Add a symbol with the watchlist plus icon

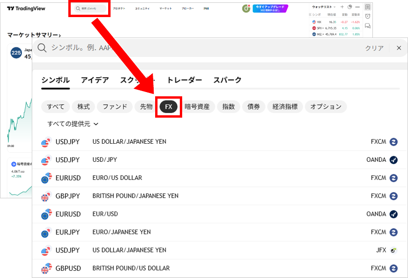pyautogui.click(x=343, y=7)
